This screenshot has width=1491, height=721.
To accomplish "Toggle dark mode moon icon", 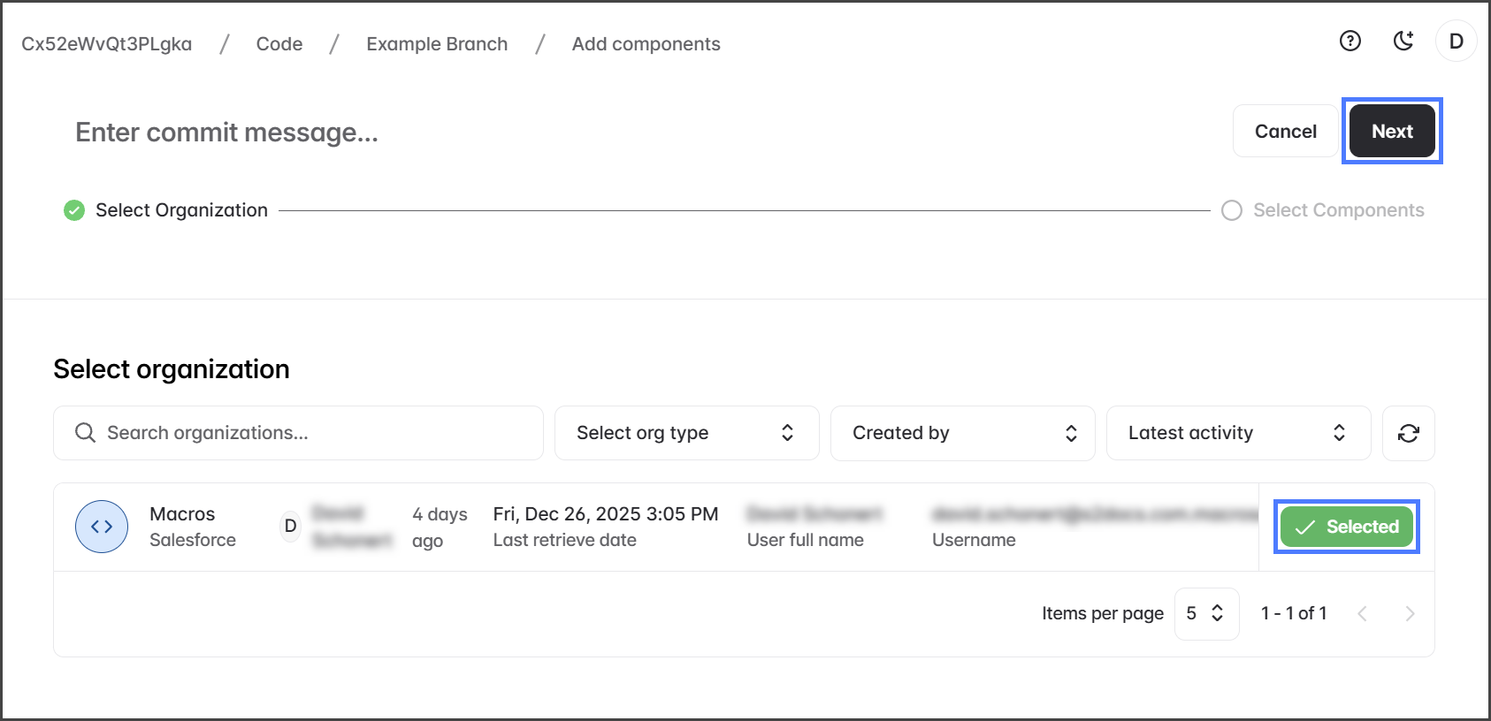I will pos(1403,41).
